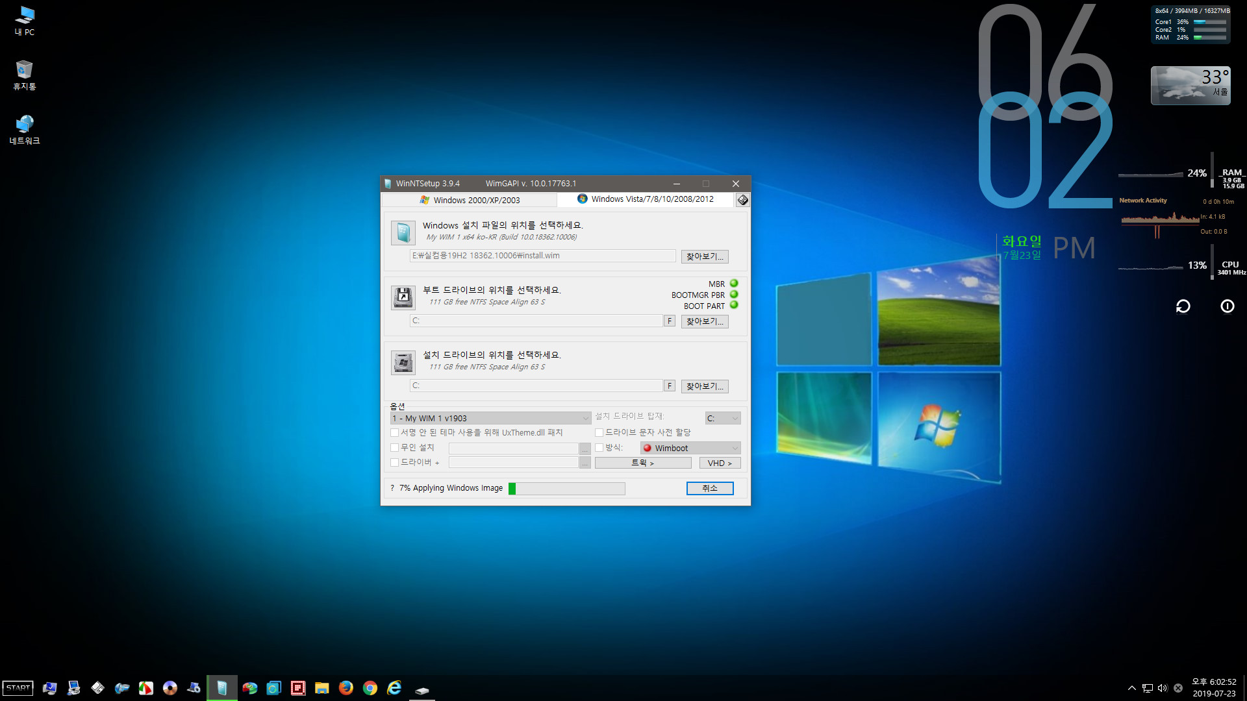The width and height of the screenshot is (1247, 701).
Task: Click the power icon in desktop widget
Action: pos(1228,306)
